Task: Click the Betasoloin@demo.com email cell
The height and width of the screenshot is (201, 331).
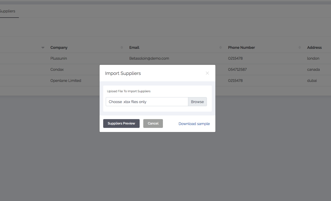Action: (x=149, y=58)
